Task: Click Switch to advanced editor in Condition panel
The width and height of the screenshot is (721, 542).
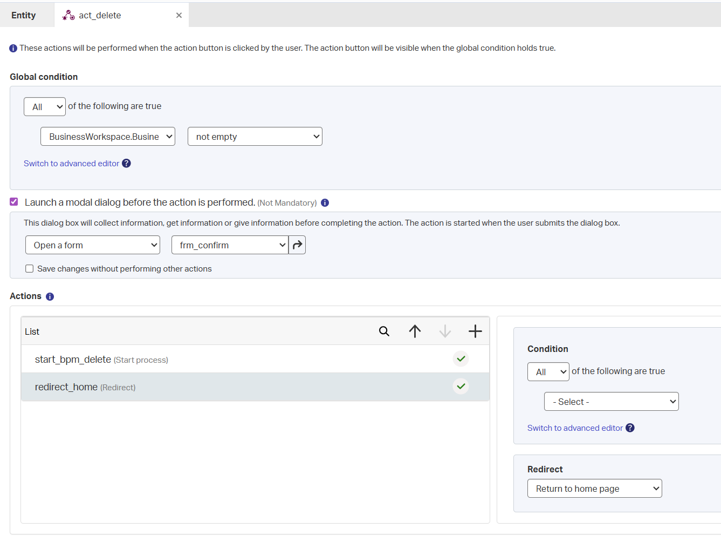Action: (575, 428)
